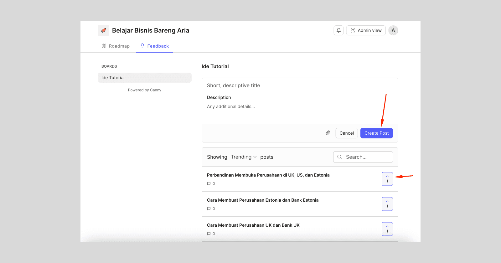
Task: Expand the Trending sort dropdown
Action: (244, 157)
